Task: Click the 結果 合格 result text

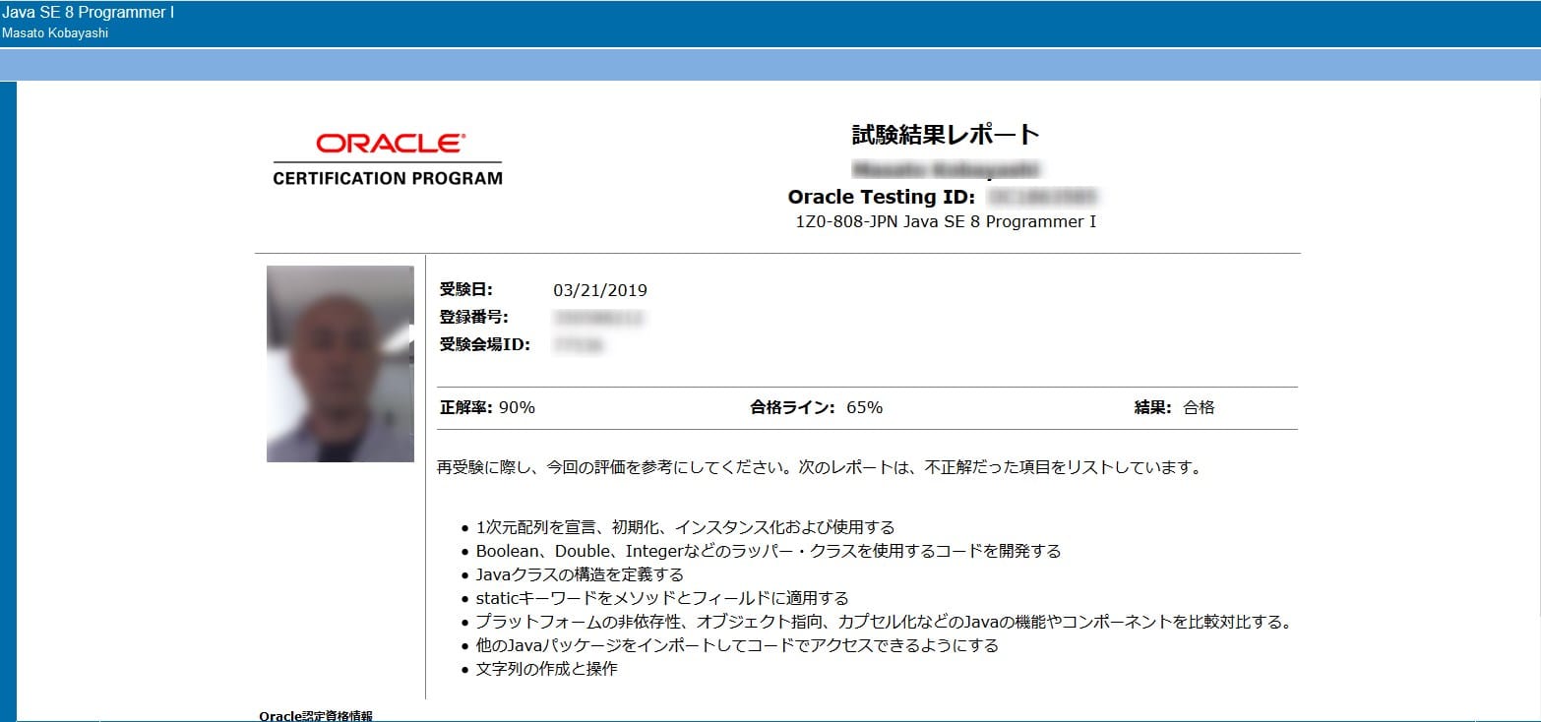Action: [1174, 407]
